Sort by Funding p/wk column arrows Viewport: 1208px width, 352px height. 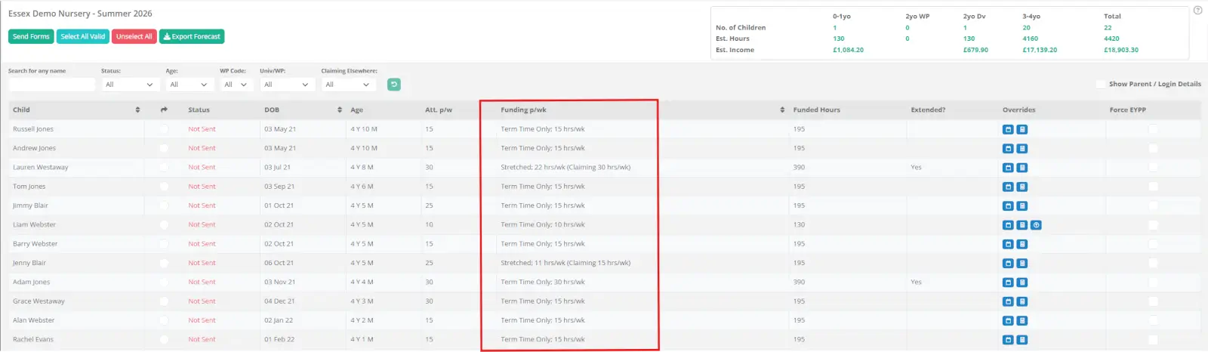tap(782, 110)
